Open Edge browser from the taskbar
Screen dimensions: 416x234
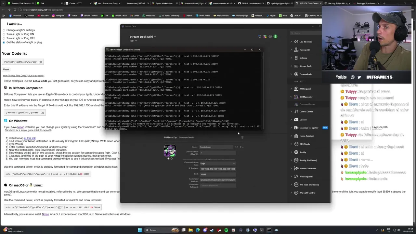(198, 230)
